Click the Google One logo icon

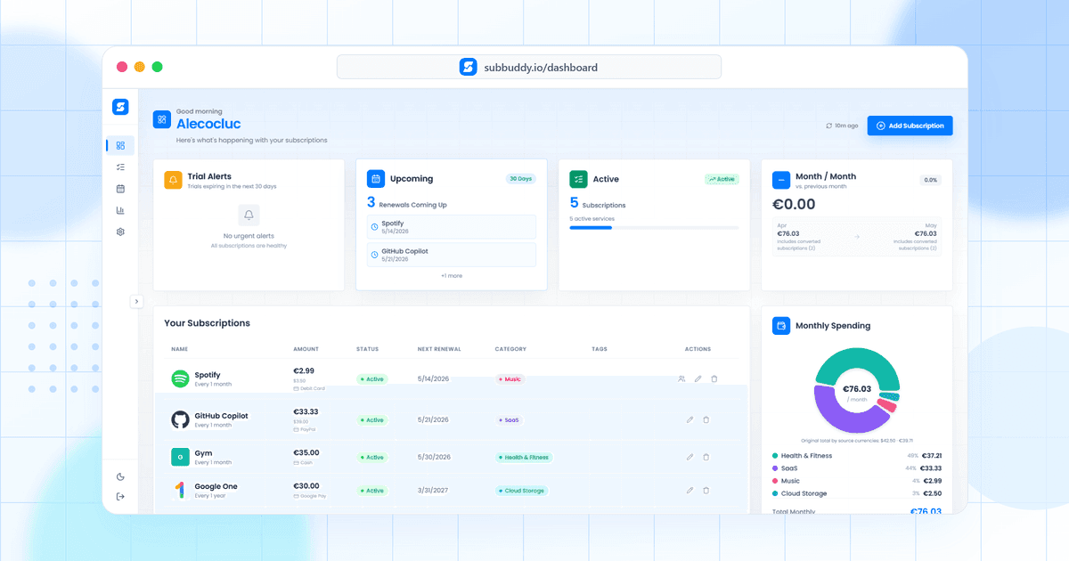[x=180, y=490]
